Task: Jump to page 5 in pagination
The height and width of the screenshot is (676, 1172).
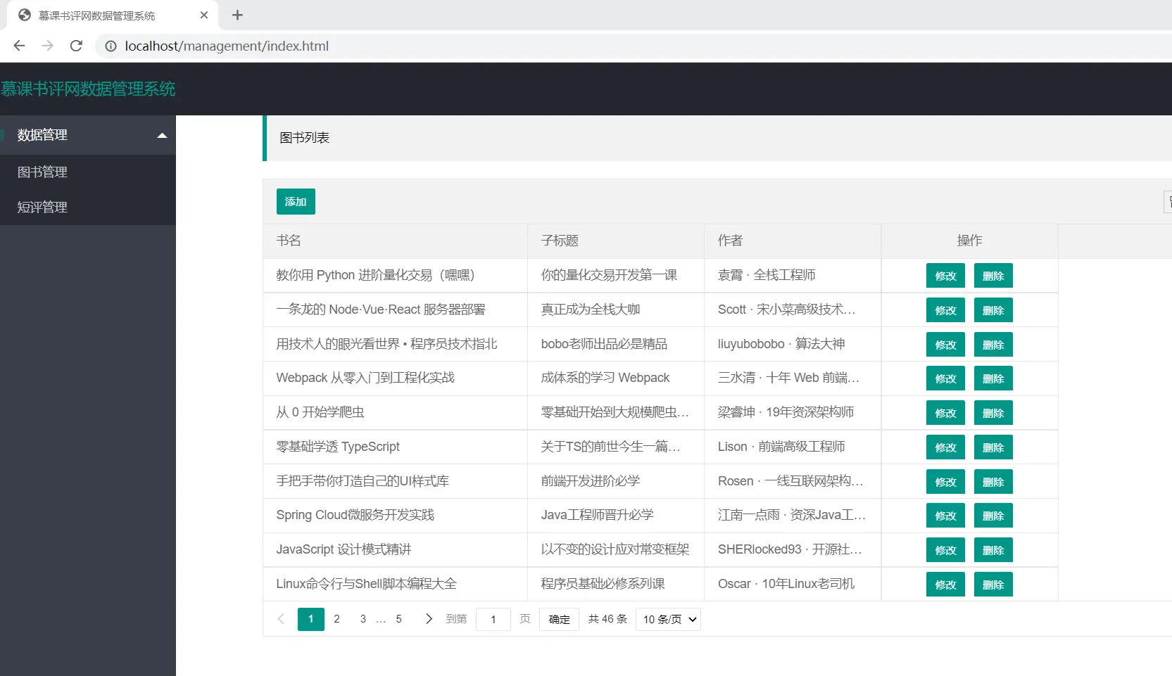Action: pyautogui.click(x=398, y=619)
